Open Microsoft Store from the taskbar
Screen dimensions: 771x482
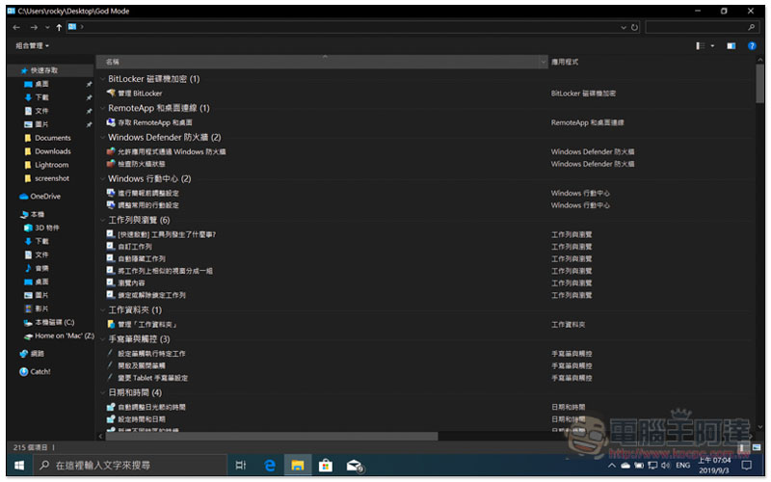[326, 466]
